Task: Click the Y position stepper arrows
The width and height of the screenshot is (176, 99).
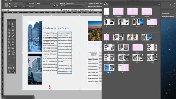Action: (x=12, y=7)
